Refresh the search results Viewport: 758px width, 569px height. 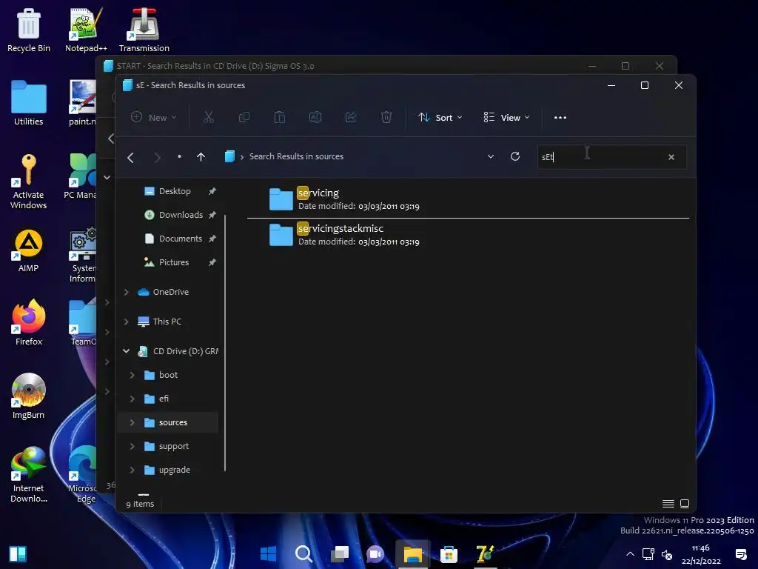[x=515, y=156]
